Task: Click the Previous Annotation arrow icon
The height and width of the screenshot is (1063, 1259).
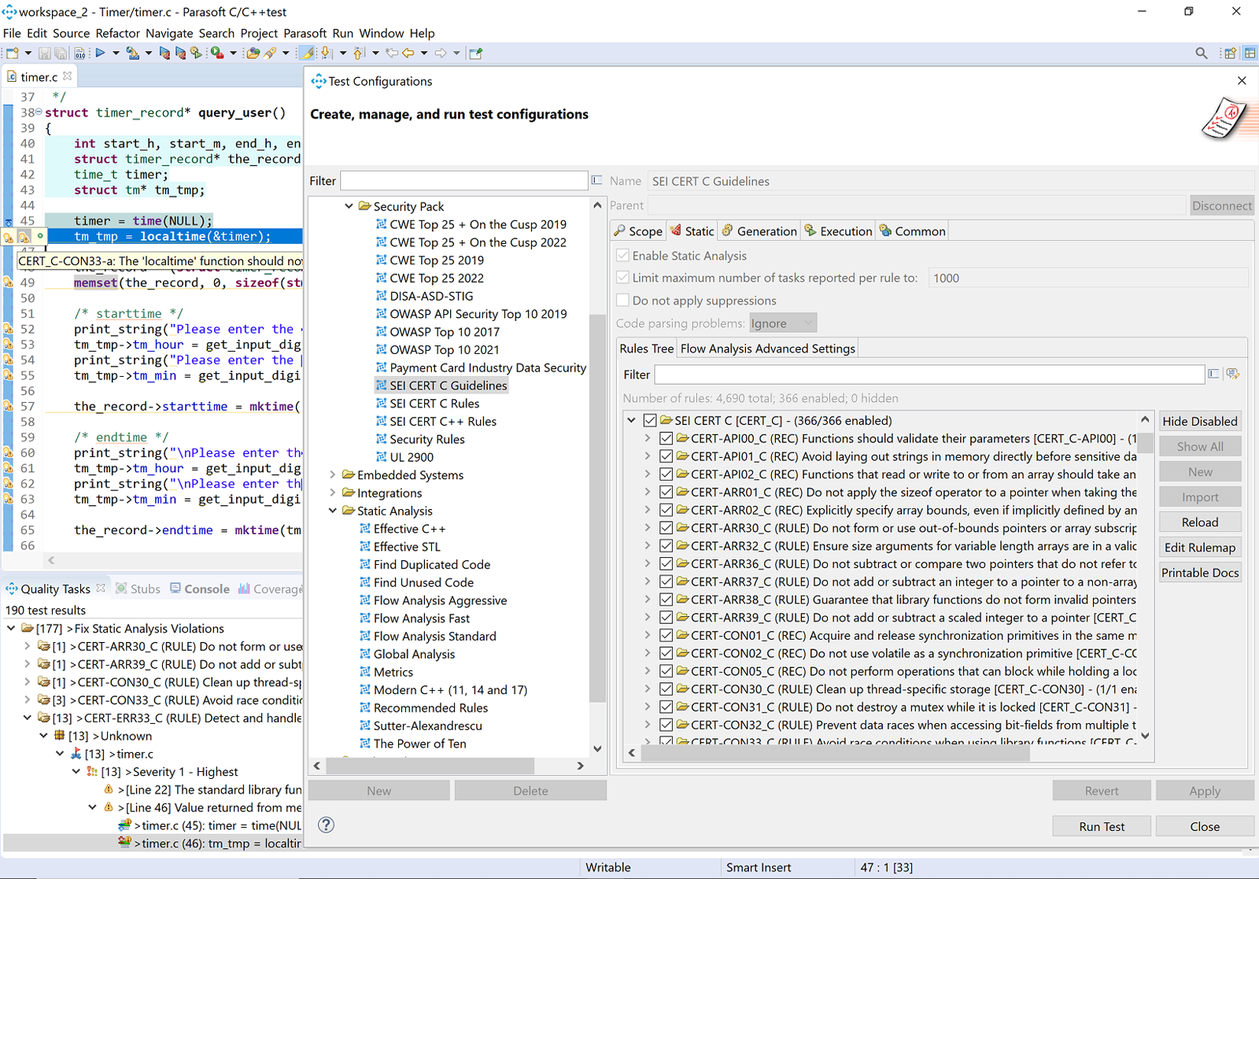Action: click(359, 53)
